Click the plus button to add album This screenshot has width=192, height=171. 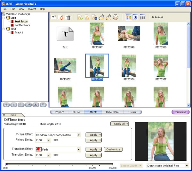[6, 105]
